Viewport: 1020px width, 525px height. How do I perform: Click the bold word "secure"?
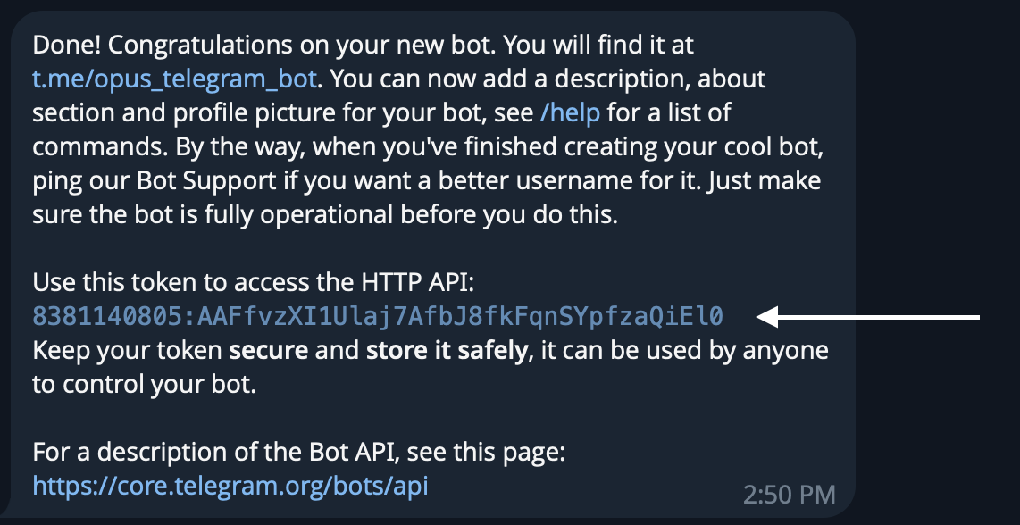pos(268,351)
